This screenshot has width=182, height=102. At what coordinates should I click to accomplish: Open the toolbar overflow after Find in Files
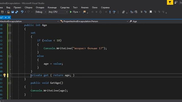(88, 13)
